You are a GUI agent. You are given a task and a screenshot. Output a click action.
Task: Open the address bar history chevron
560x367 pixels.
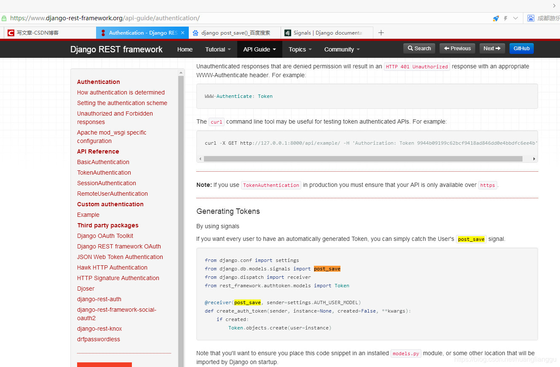[x=515, y=18]
